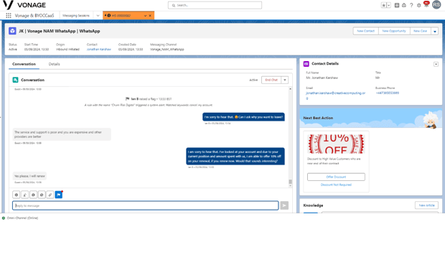The height and width of the screenshot is (278, 445).
Task: Click the 10% off renewal offer message bubble
Action: [235, 156]
